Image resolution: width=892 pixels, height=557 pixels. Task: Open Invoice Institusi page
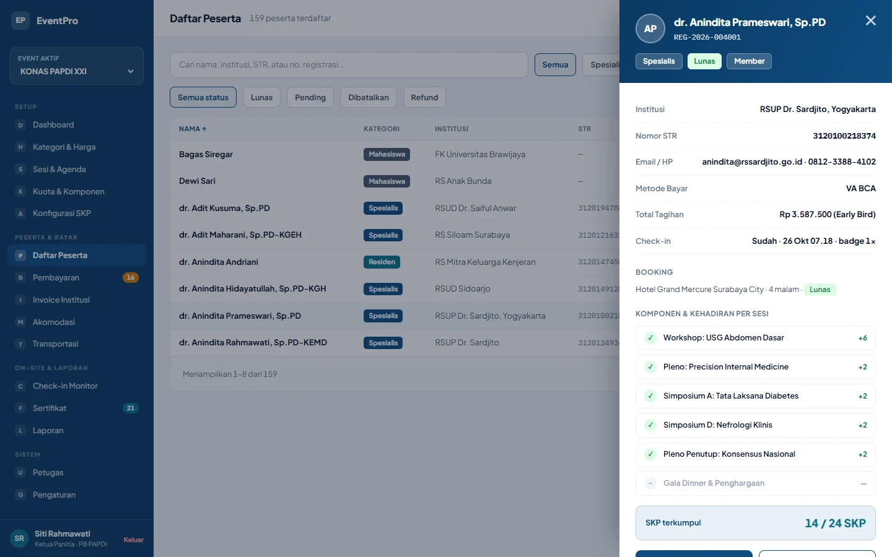point(77,300)
